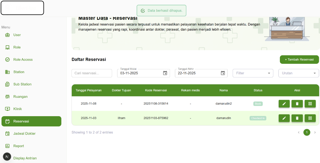Click the Nama column header
The width and height of the screenshot is (320, 163).
[224, 90]
